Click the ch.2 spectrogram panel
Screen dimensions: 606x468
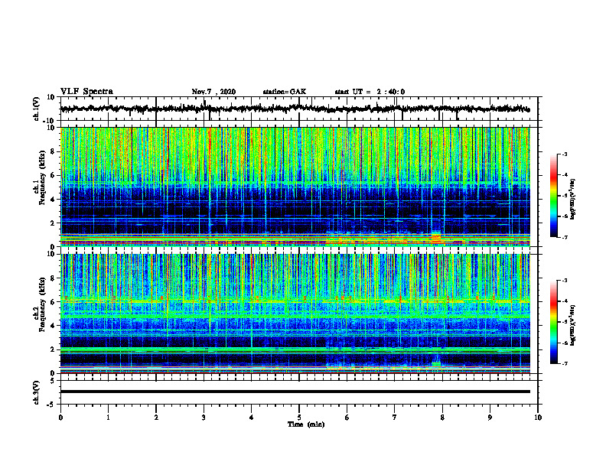[295, 314]
